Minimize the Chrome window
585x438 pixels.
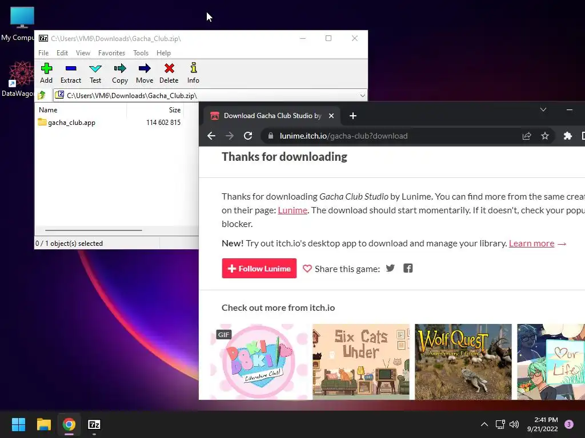pos(570,109)
